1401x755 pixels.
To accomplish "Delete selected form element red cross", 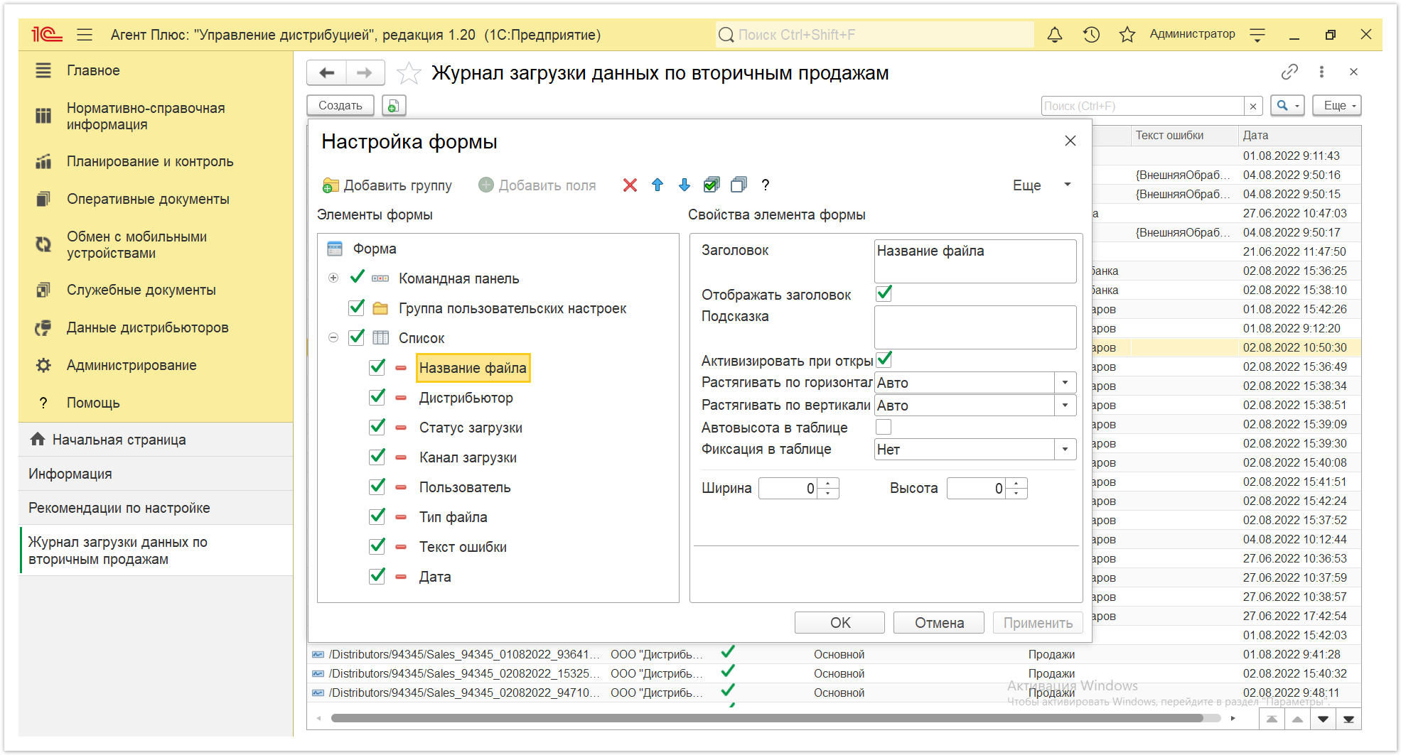I will pyautogui.click(x=630, y=185).
